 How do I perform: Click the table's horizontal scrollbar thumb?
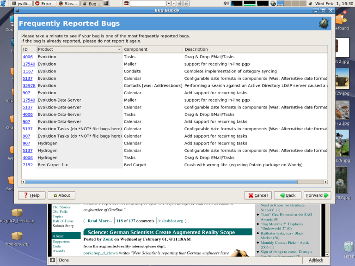point(161,182)
